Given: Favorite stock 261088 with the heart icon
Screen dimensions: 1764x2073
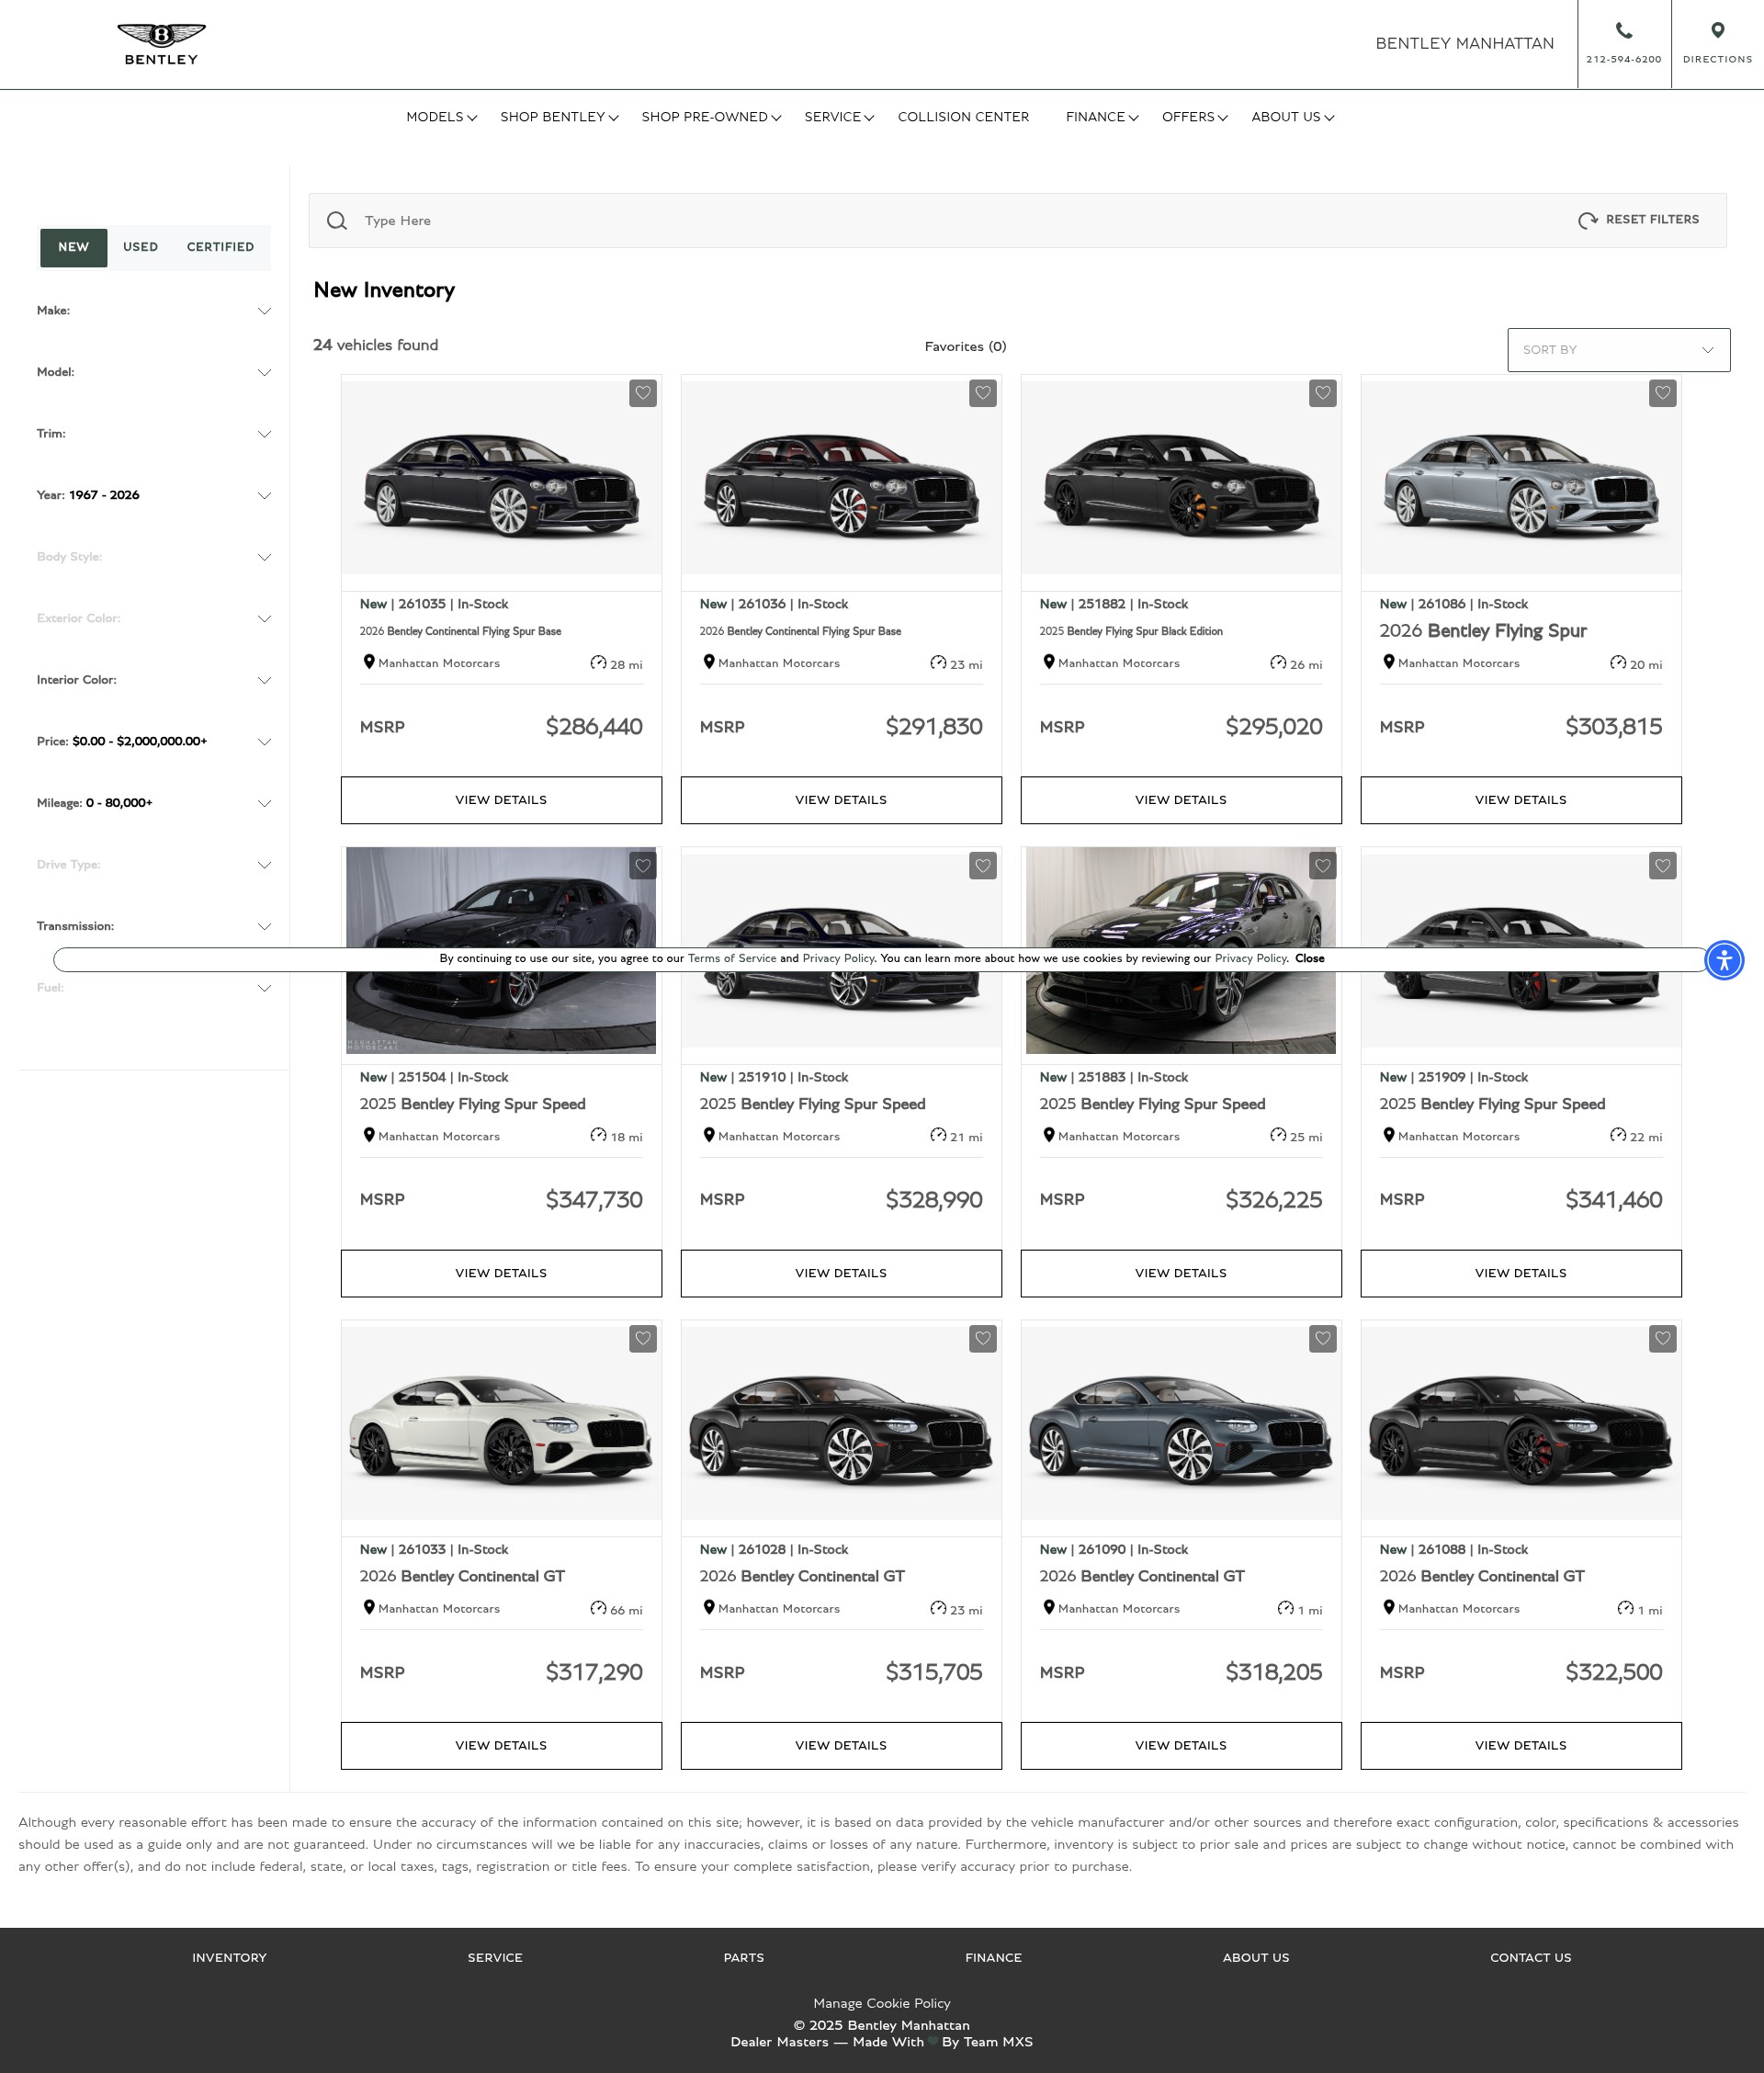Looking at the screenshot, I should click(x=1663, y=1338).
